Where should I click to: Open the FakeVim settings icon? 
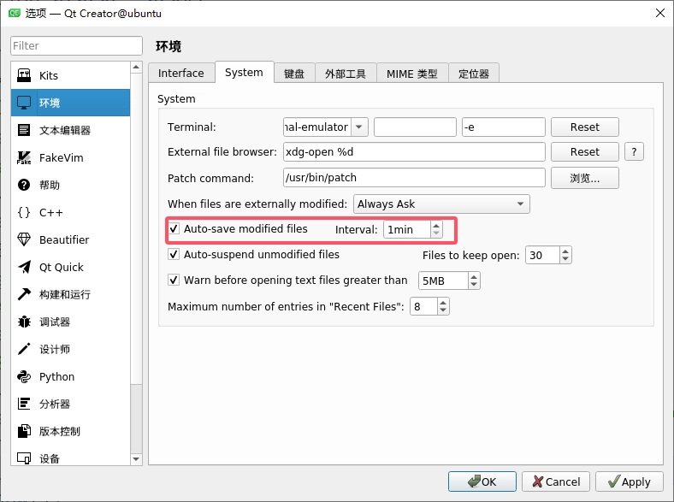tap(24, 158)
